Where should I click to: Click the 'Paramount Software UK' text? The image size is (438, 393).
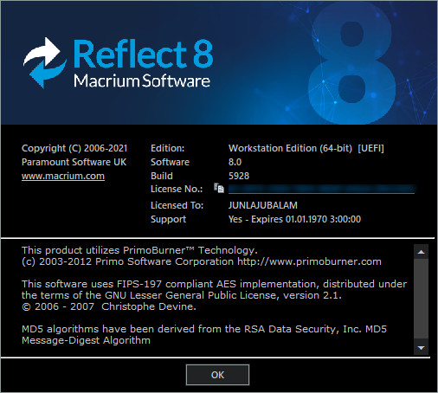pyautogui.click(x=74, y=162)
